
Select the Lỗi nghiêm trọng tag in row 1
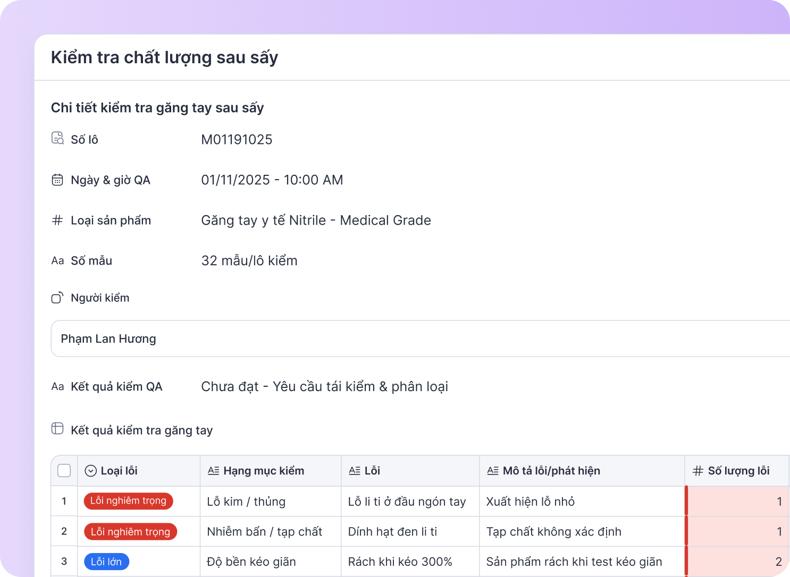[128, 501]
